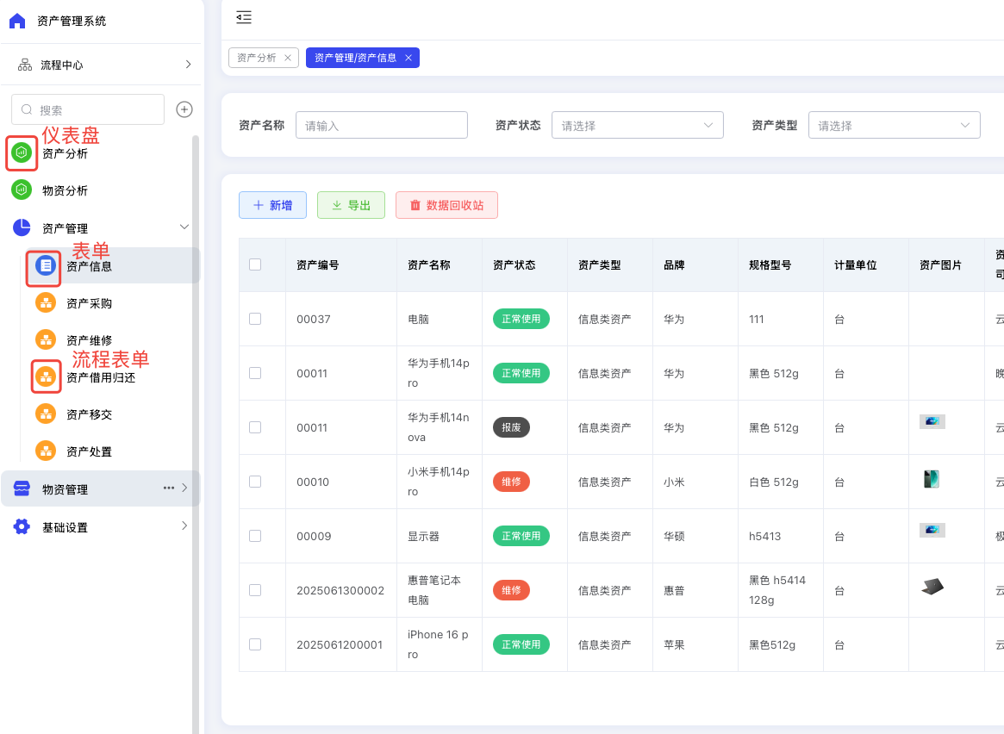Viewport: 1004px width, 734px height.
Task: Collapse sidebar using the menu fold icon
Action: (244, 16)
